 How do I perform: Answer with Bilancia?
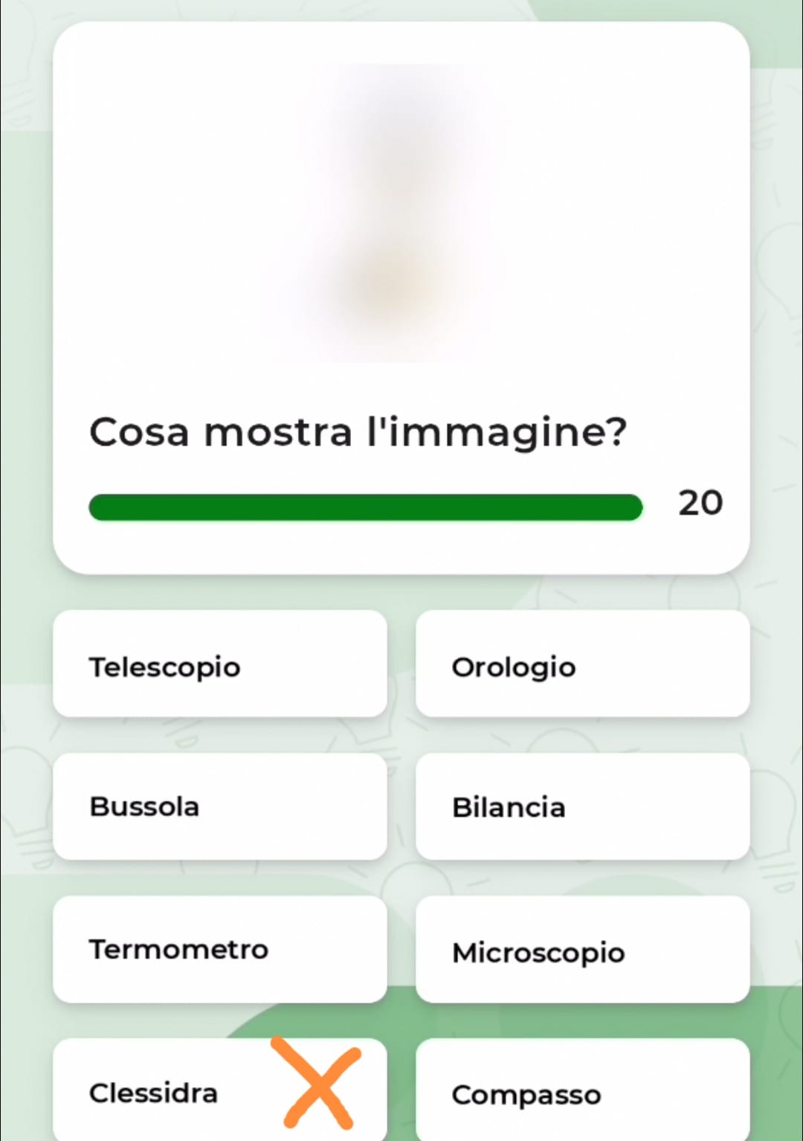point(582,807)
